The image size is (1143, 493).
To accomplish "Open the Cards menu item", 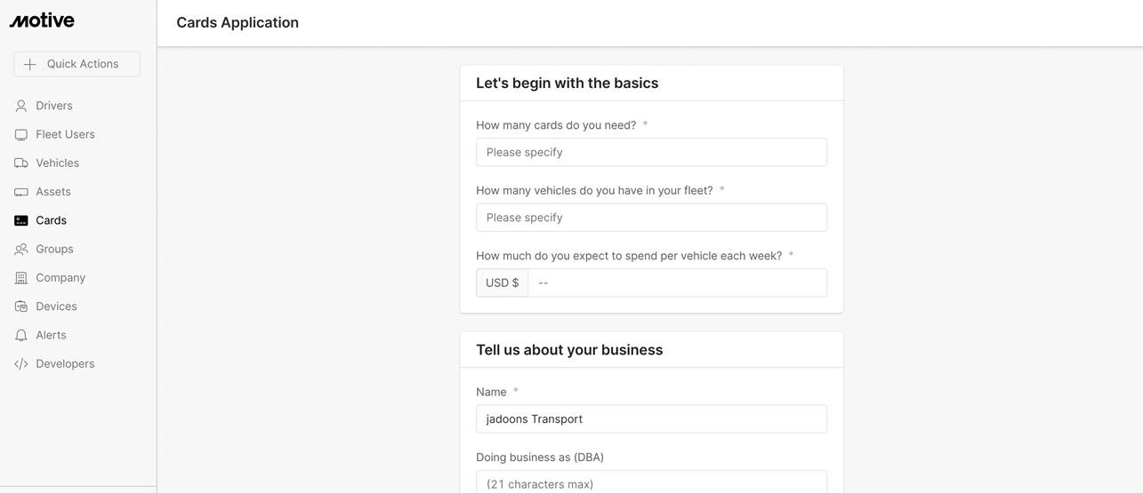I will pos(51,220).
